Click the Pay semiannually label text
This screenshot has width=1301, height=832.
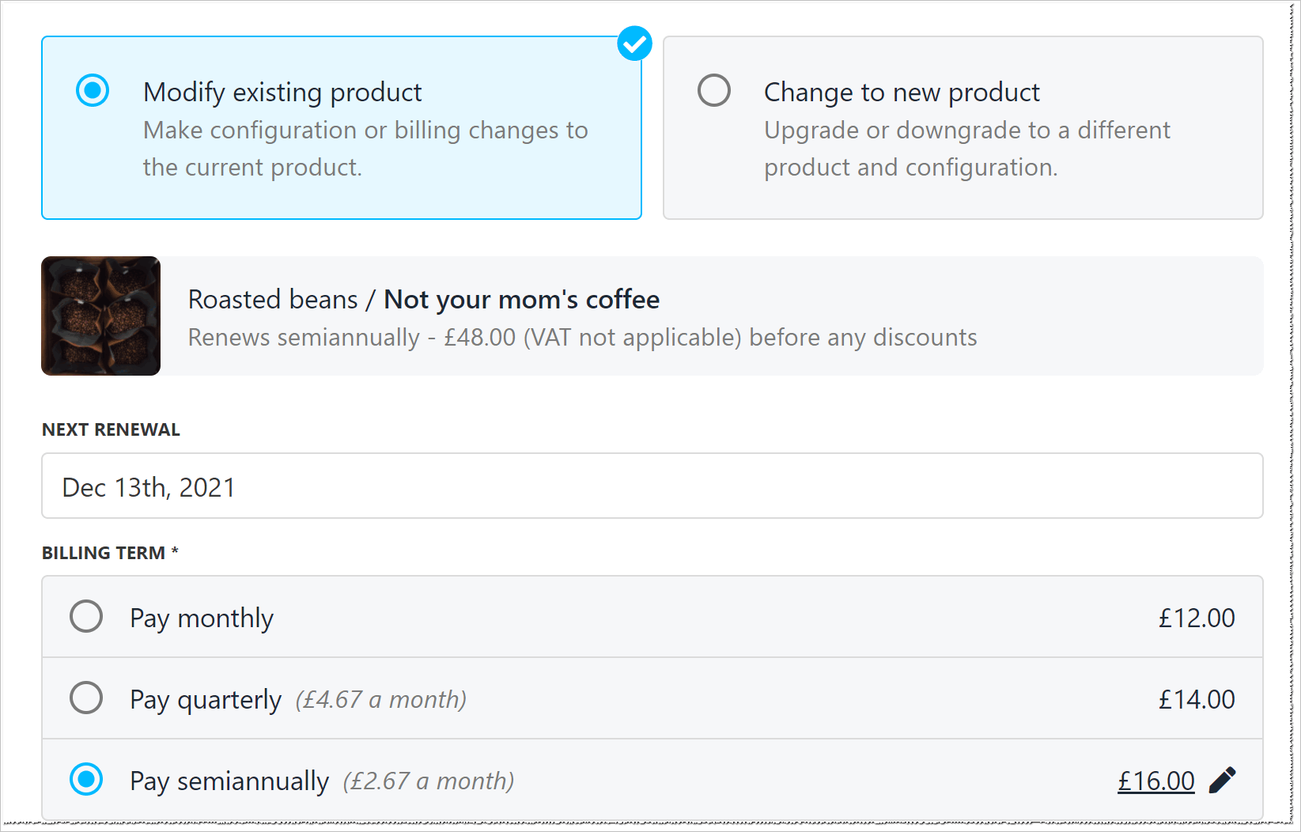point(229,781)
